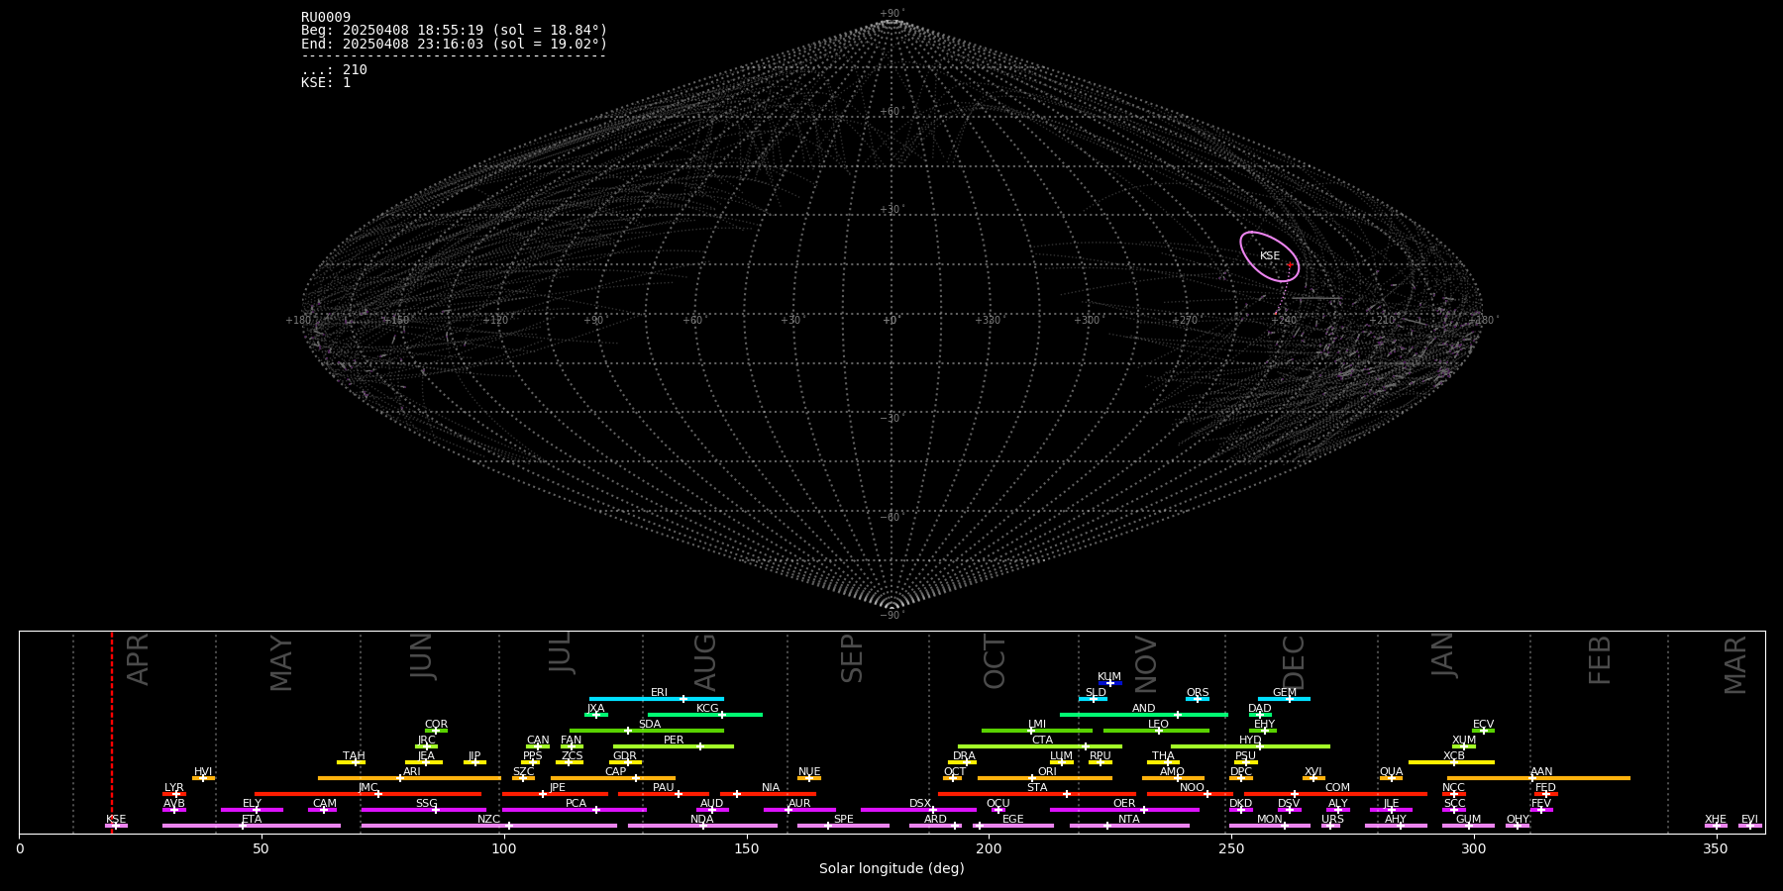1783x891 pixels.
Task: Click the MON shower label
Action: coord(1269,820)
